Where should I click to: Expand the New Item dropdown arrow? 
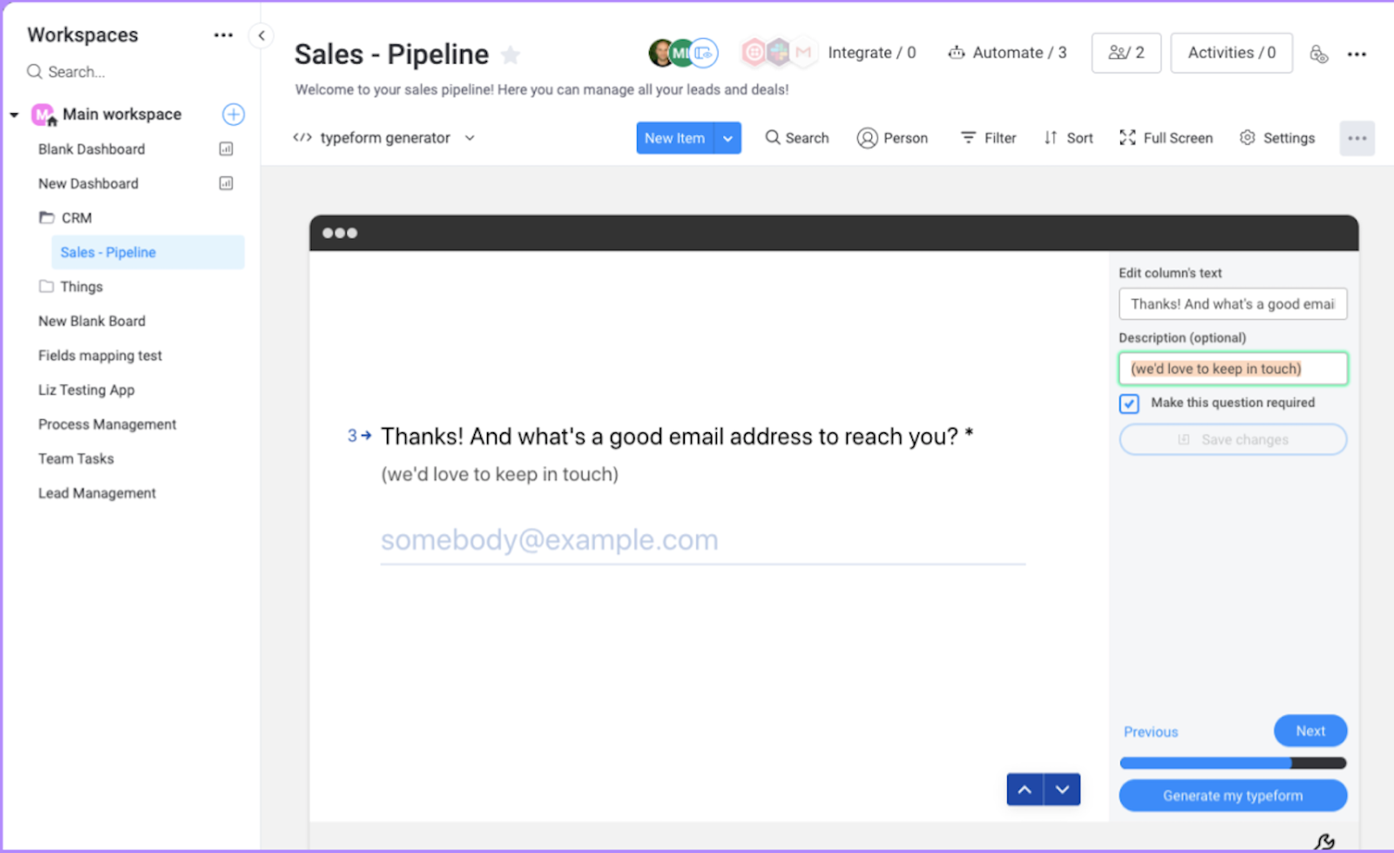[727, 138]
